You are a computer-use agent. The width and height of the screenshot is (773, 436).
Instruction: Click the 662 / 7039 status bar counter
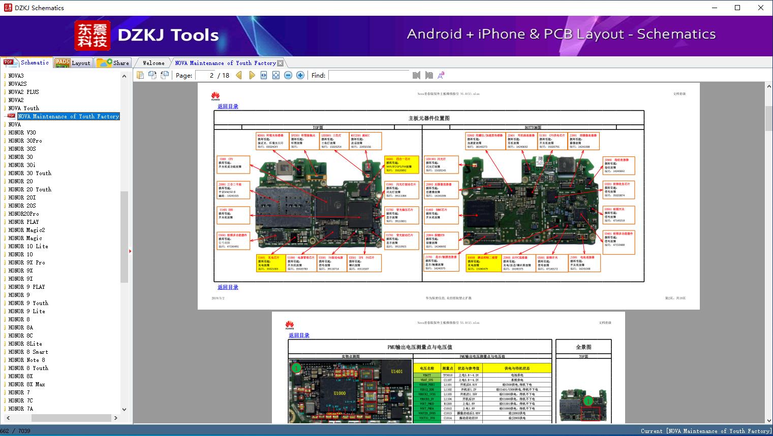15,431
